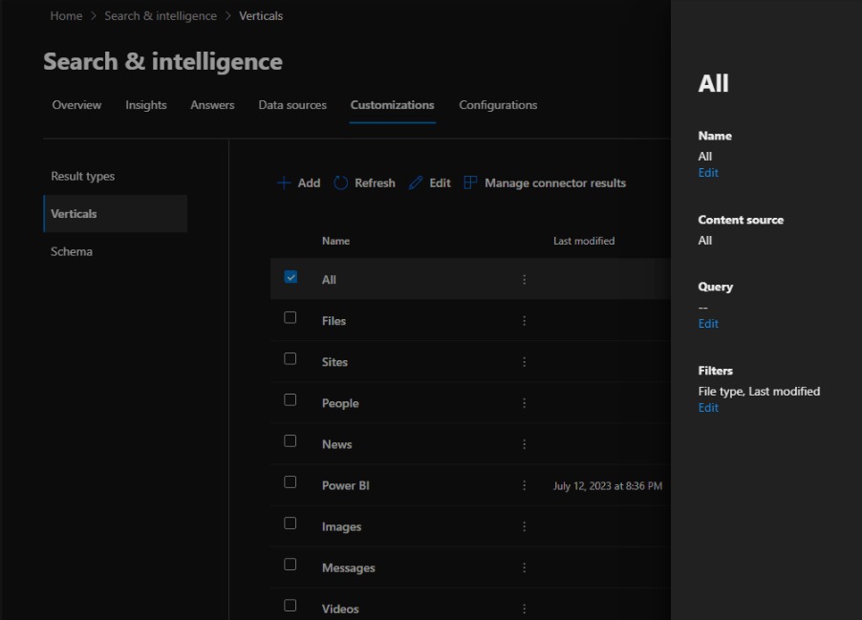Sort by the Last modified column header
This screenshot has width=862, height=620.
[584, 241]
